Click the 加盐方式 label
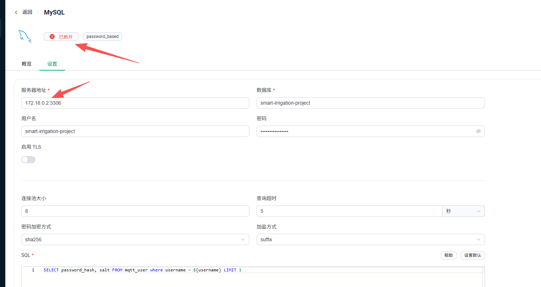 [266, 227]
